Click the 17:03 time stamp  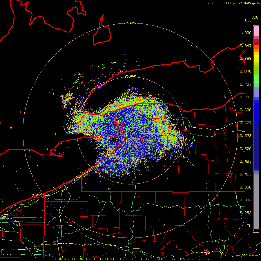202,259
